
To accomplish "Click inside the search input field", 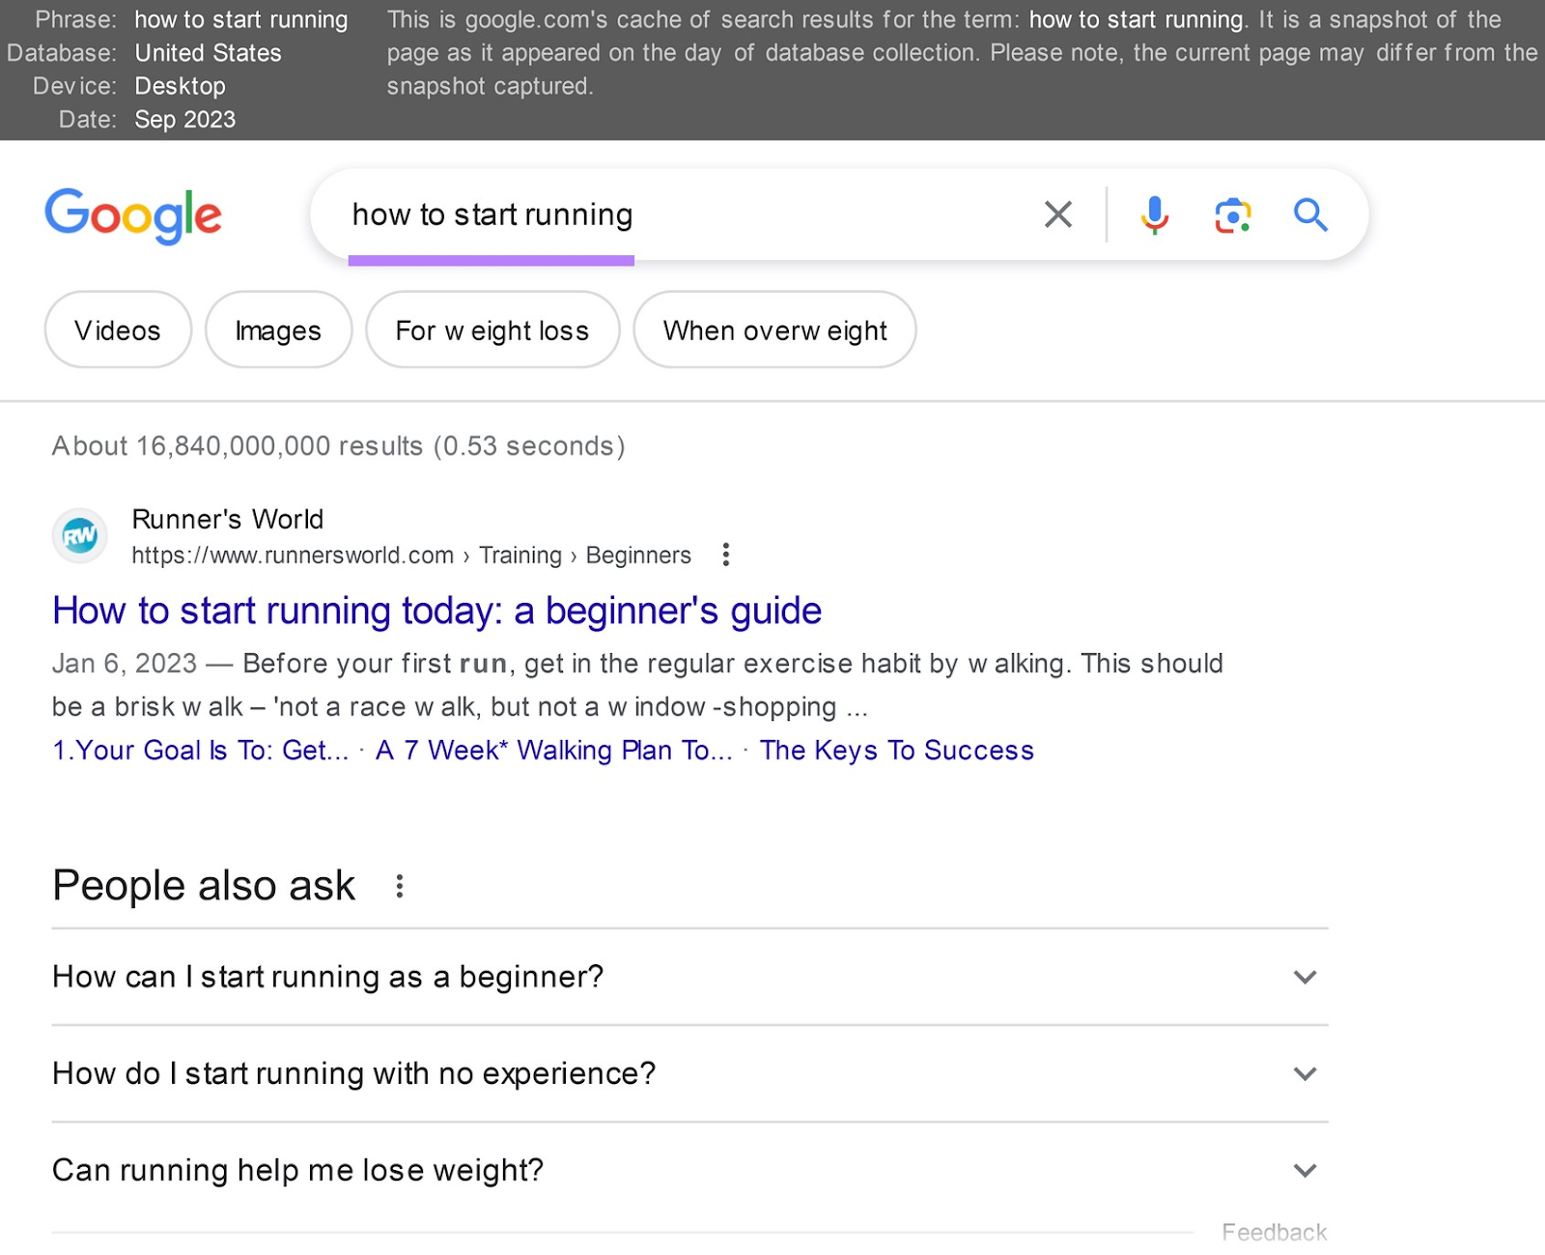I will (676, 214).
